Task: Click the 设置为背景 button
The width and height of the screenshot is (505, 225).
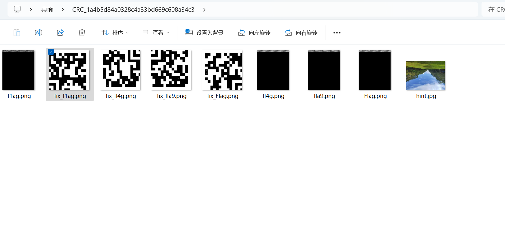Action: coord(204,33)
